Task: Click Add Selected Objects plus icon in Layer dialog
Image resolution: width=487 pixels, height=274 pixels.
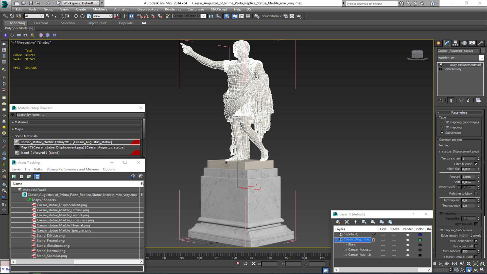Action: (x=355, y=222)
